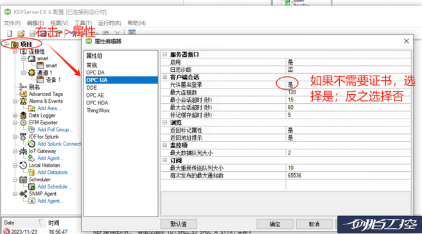
Task: Click the New project toolbar icon
Action: click(10, 33)
